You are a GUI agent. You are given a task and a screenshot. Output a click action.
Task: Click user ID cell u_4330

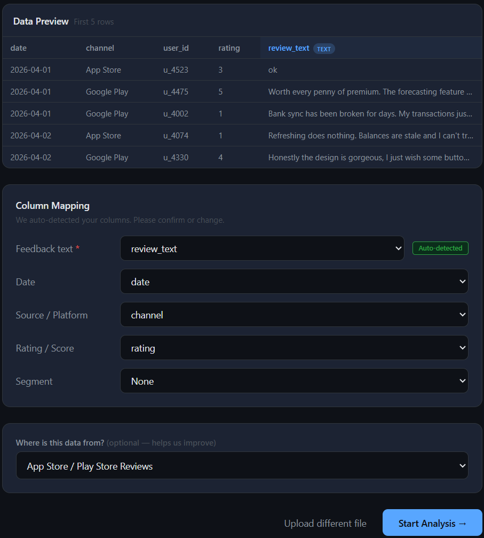coord(176,158)
